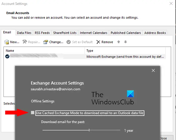Click the Type column header
The image size is (176, 140).
pos(125,51)
